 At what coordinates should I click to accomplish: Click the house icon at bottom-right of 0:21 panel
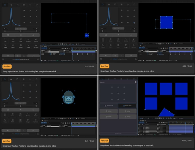pos(38,59)
